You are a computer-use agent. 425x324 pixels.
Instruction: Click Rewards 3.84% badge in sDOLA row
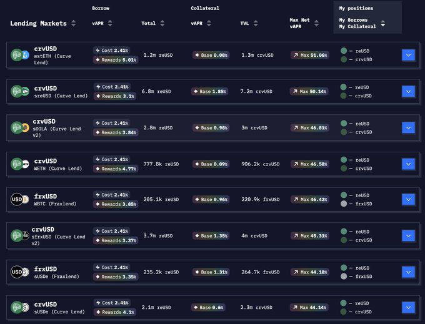coord(116,132)
